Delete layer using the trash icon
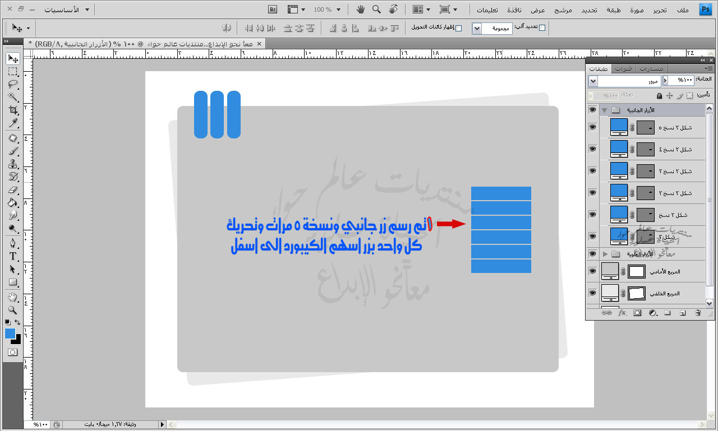 tap(698, 313)
